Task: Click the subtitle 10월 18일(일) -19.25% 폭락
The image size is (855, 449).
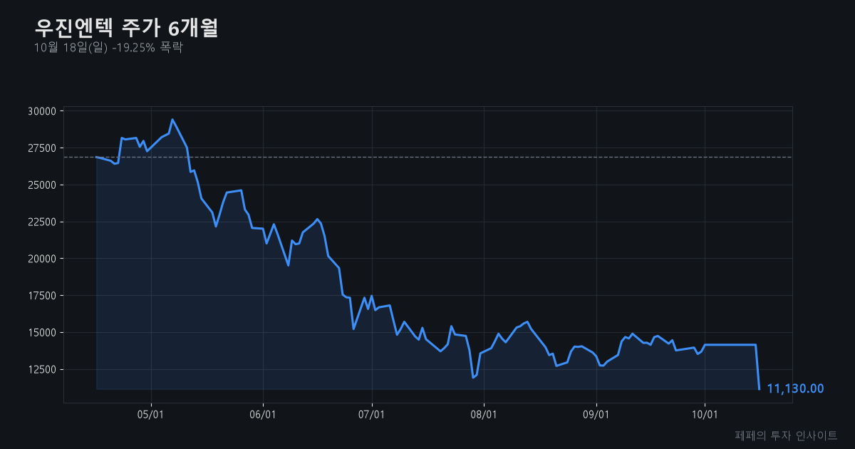Action: pos(108,48)
